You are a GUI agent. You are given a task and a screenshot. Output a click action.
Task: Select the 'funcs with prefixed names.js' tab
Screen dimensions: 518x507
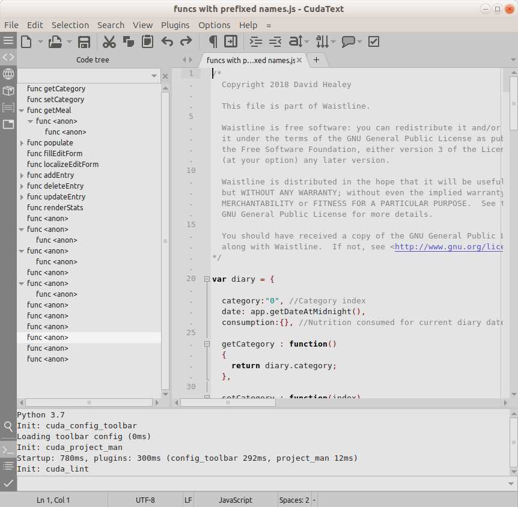(250, 60)
